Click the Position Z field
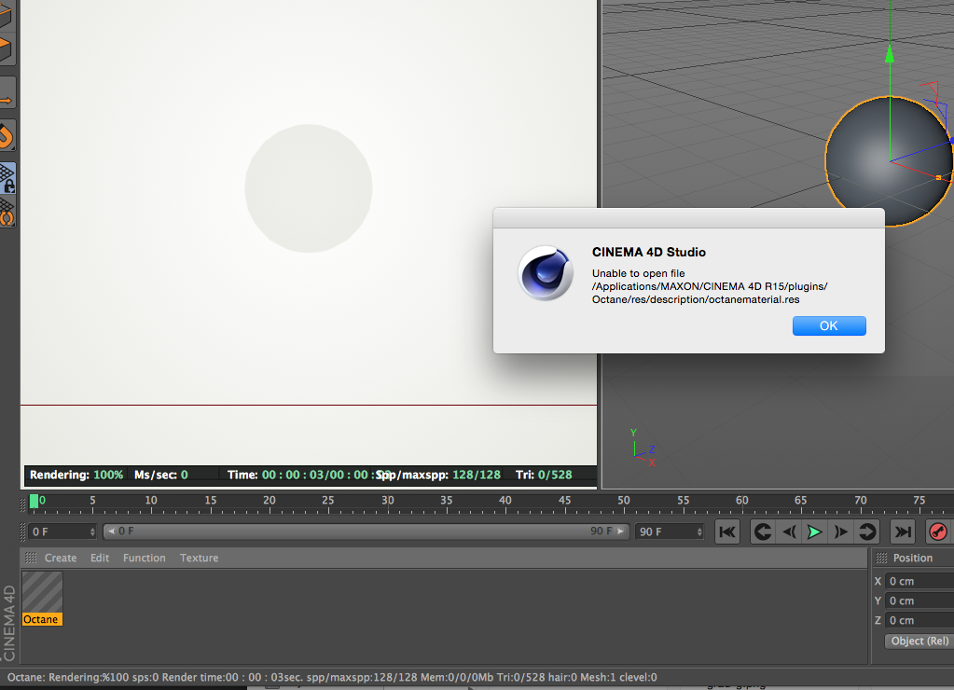Viewport: 954px width, 690px height. coord(919,620)
